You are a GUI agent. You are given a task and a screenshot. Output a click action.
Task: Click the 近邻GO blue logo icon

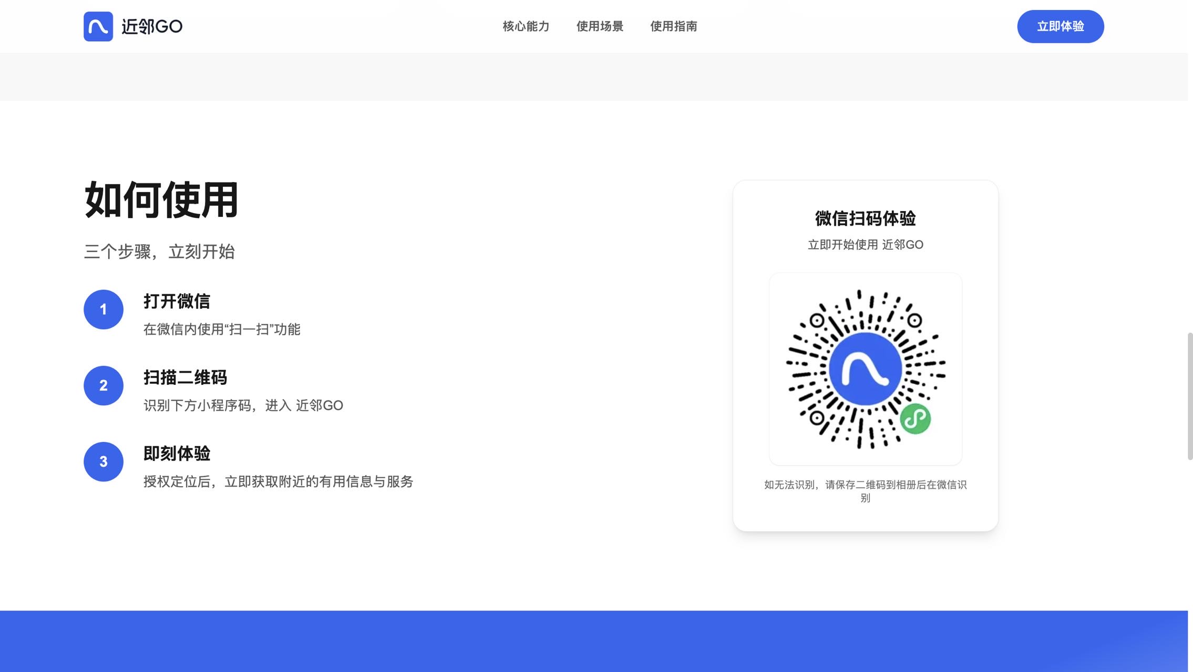98,26
